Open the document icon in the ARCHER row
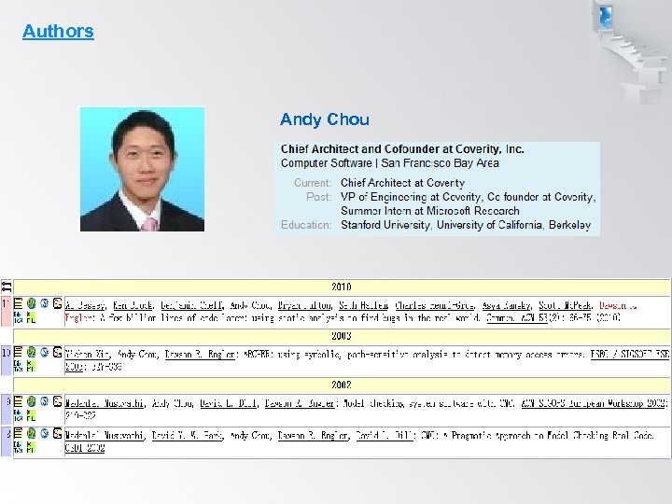Screen dimensions: 672x504 pyautogui.click(x=18, y=352)
